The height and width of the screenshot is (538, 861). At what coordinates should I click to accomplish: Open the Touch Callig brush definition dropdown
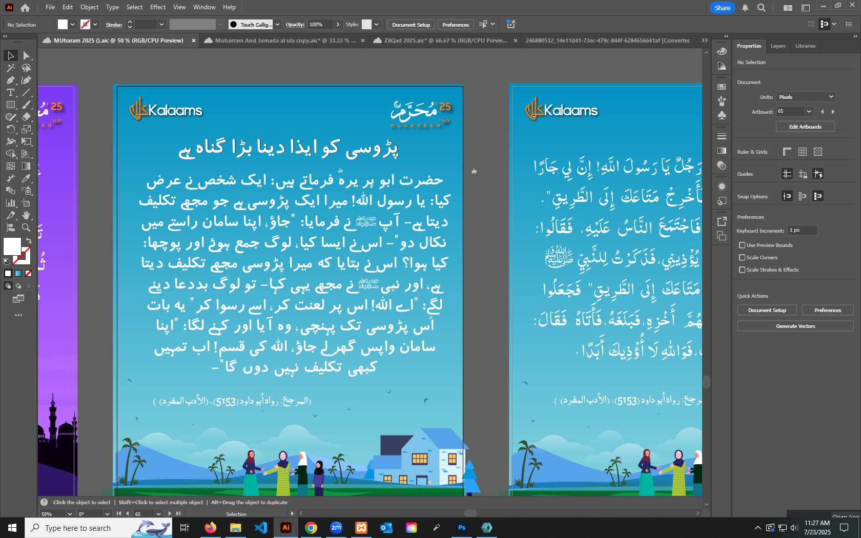(x=277, y=25)
